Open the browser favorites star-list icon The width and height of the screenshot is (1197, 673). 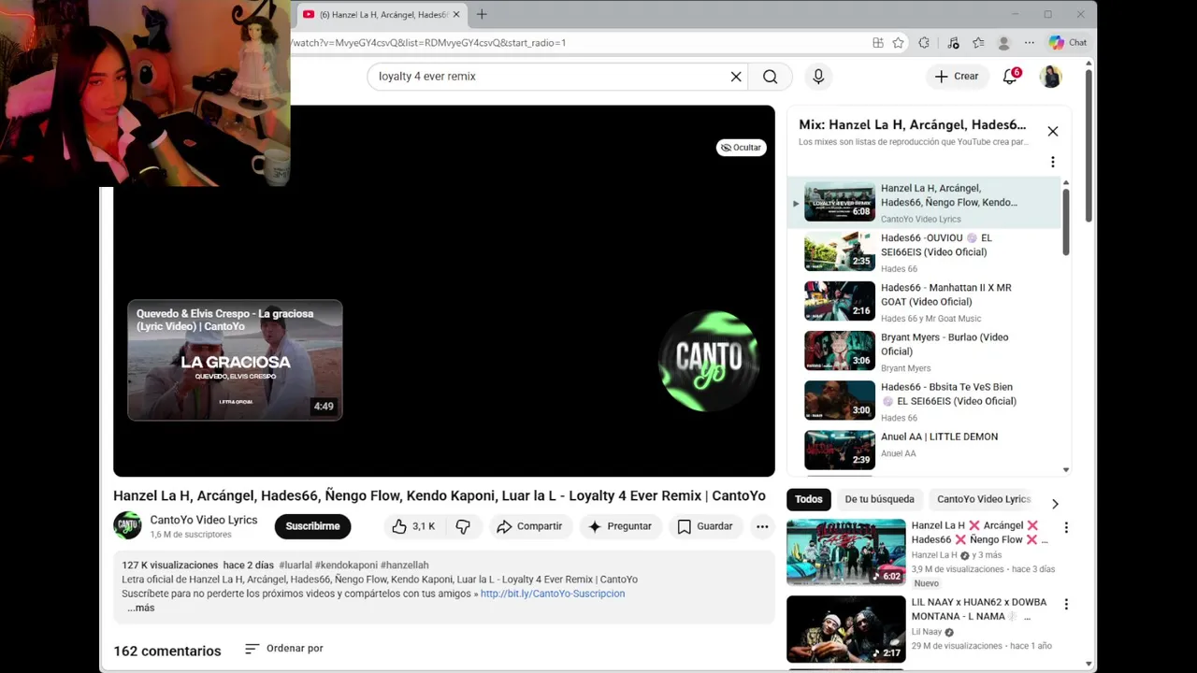(x=978, y=43)
